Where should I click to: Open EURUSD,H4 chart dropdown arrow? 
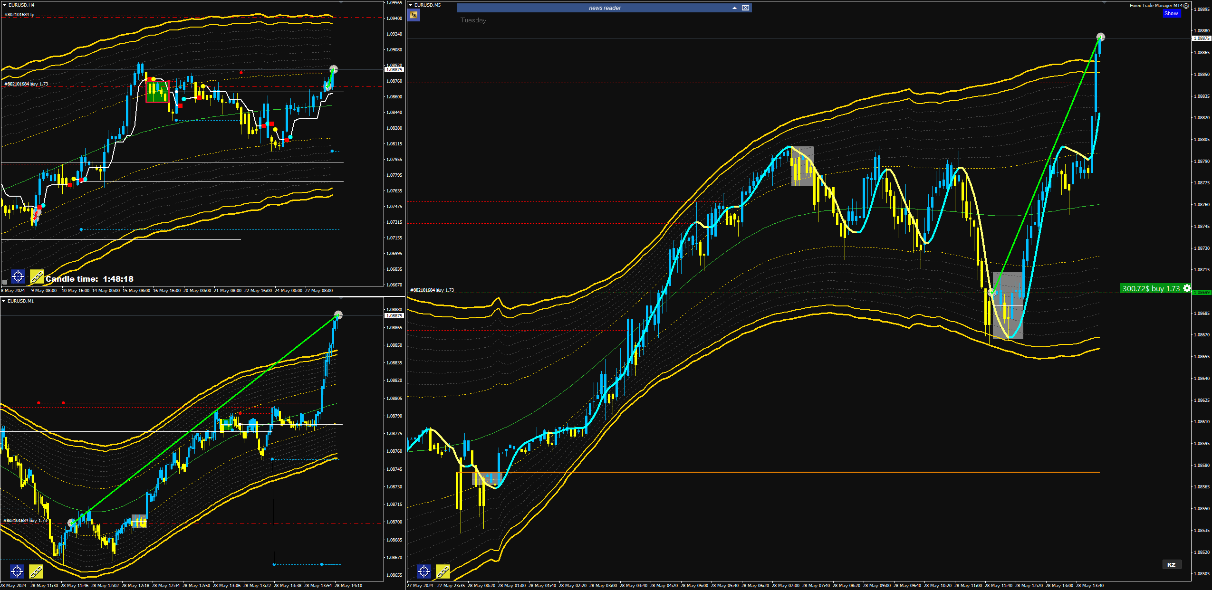click(4, 5)
